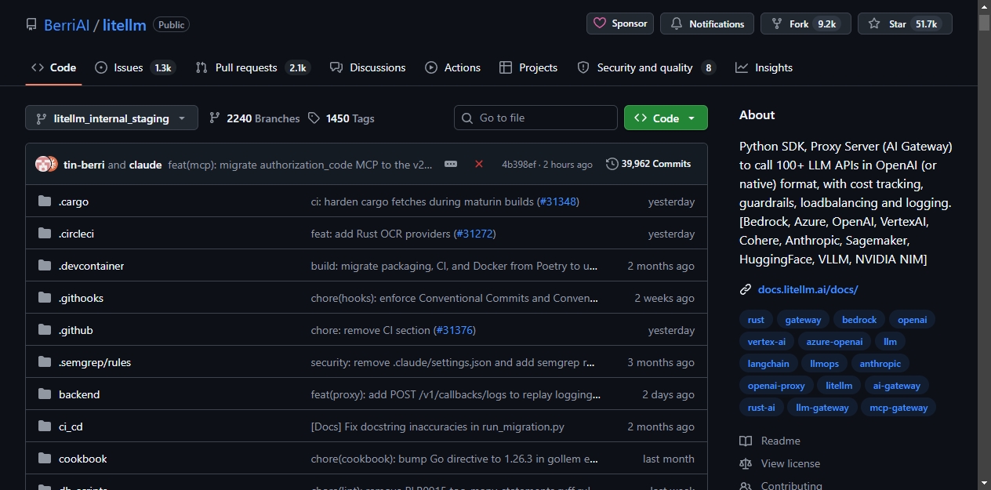The width and height of the screenshot is (991, 490).
Task: Click the .circleci folder icon
Action: pos(45,234)
